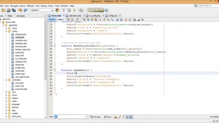Run the project with green play icon

pos(75,10)
